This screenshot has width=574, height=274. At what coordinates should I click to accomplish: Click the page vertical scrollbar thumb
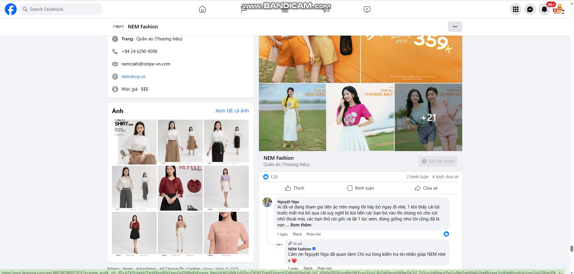(572, 249)
